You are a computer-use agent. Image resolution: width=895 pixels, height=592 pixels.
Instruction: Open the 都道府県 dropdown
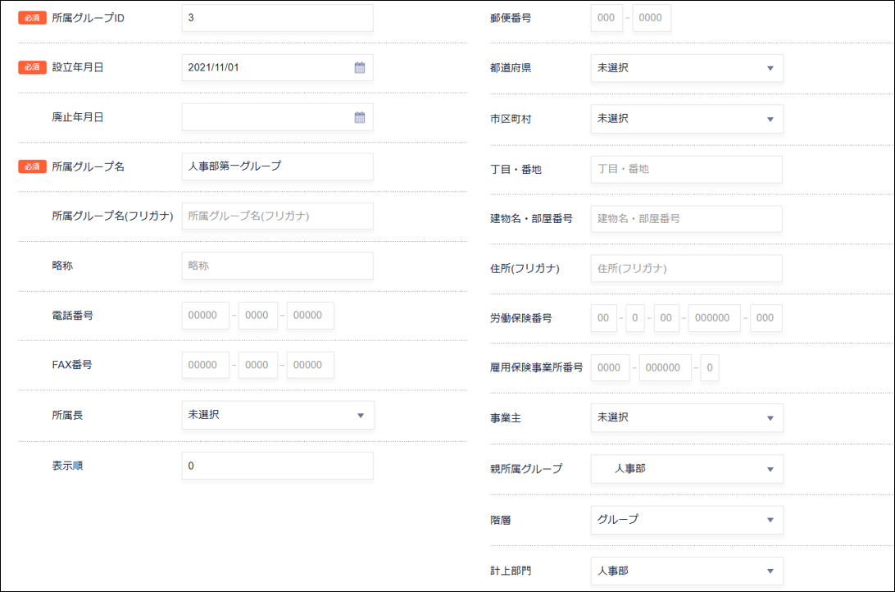coord(686,69)
